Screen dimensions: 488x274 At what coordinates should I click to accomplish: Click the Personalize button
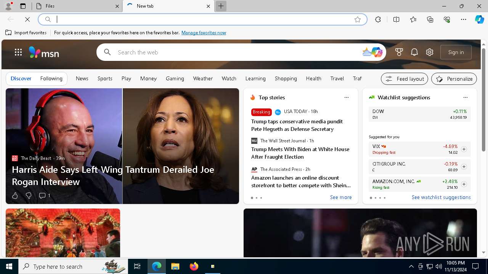[454, 79]
